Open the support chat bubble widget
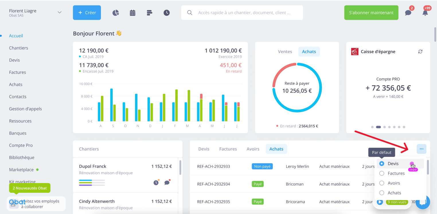 tap(423, 202)
